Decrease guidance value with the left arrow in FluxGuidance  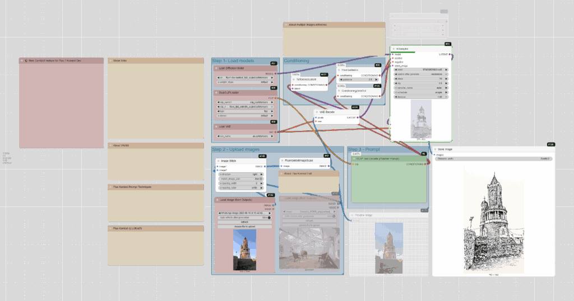pos(341,79)
